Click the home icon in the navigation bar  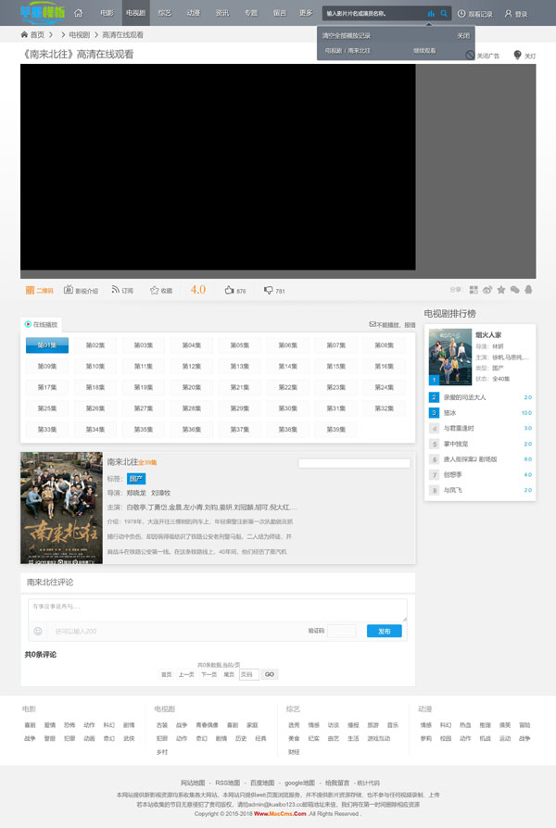click(x=78, y=14)
